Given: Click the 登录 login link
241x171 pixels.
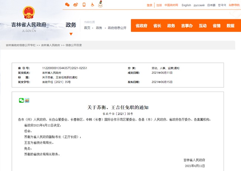Looking at the screenshot, I should coord(149,5).
